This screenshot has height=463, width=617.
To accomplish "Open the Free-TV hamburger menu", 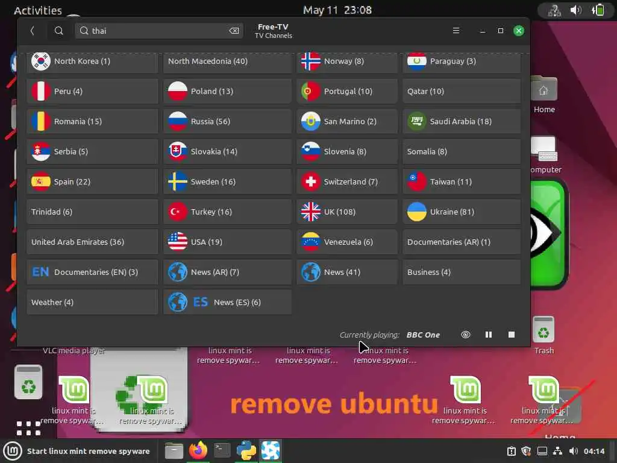I will [456, 31].
